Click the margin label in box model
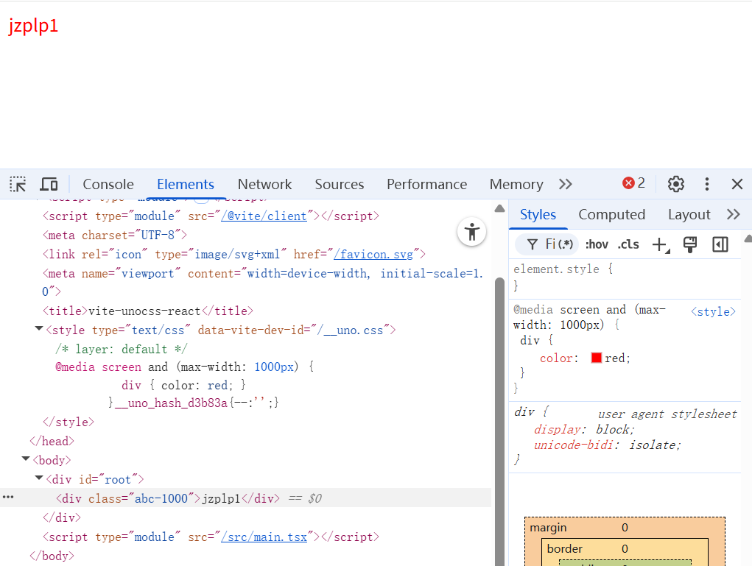The height and width of the screenshot is (566, 752). click(548, 528)
